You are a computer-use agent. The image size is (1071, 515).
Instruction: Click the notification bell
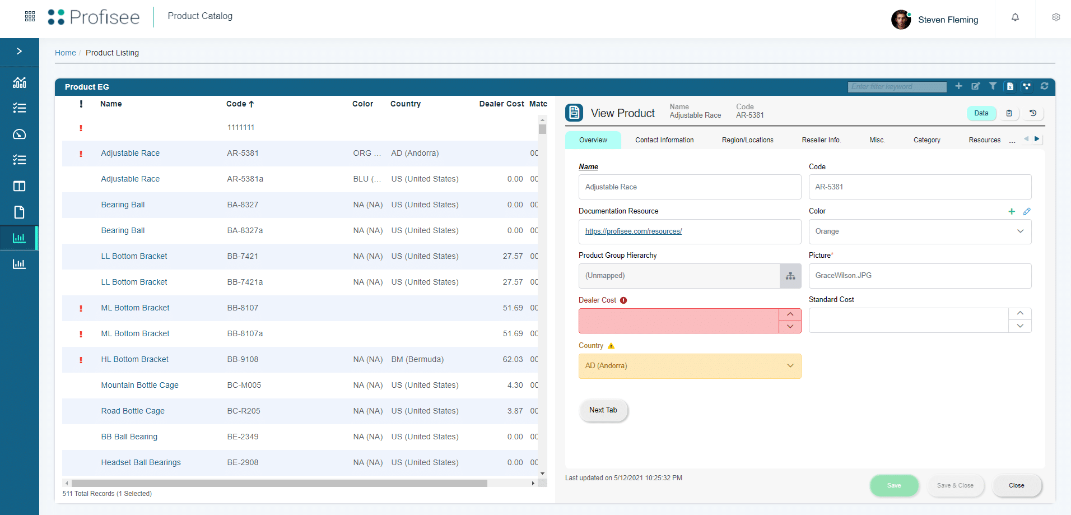1015,17
